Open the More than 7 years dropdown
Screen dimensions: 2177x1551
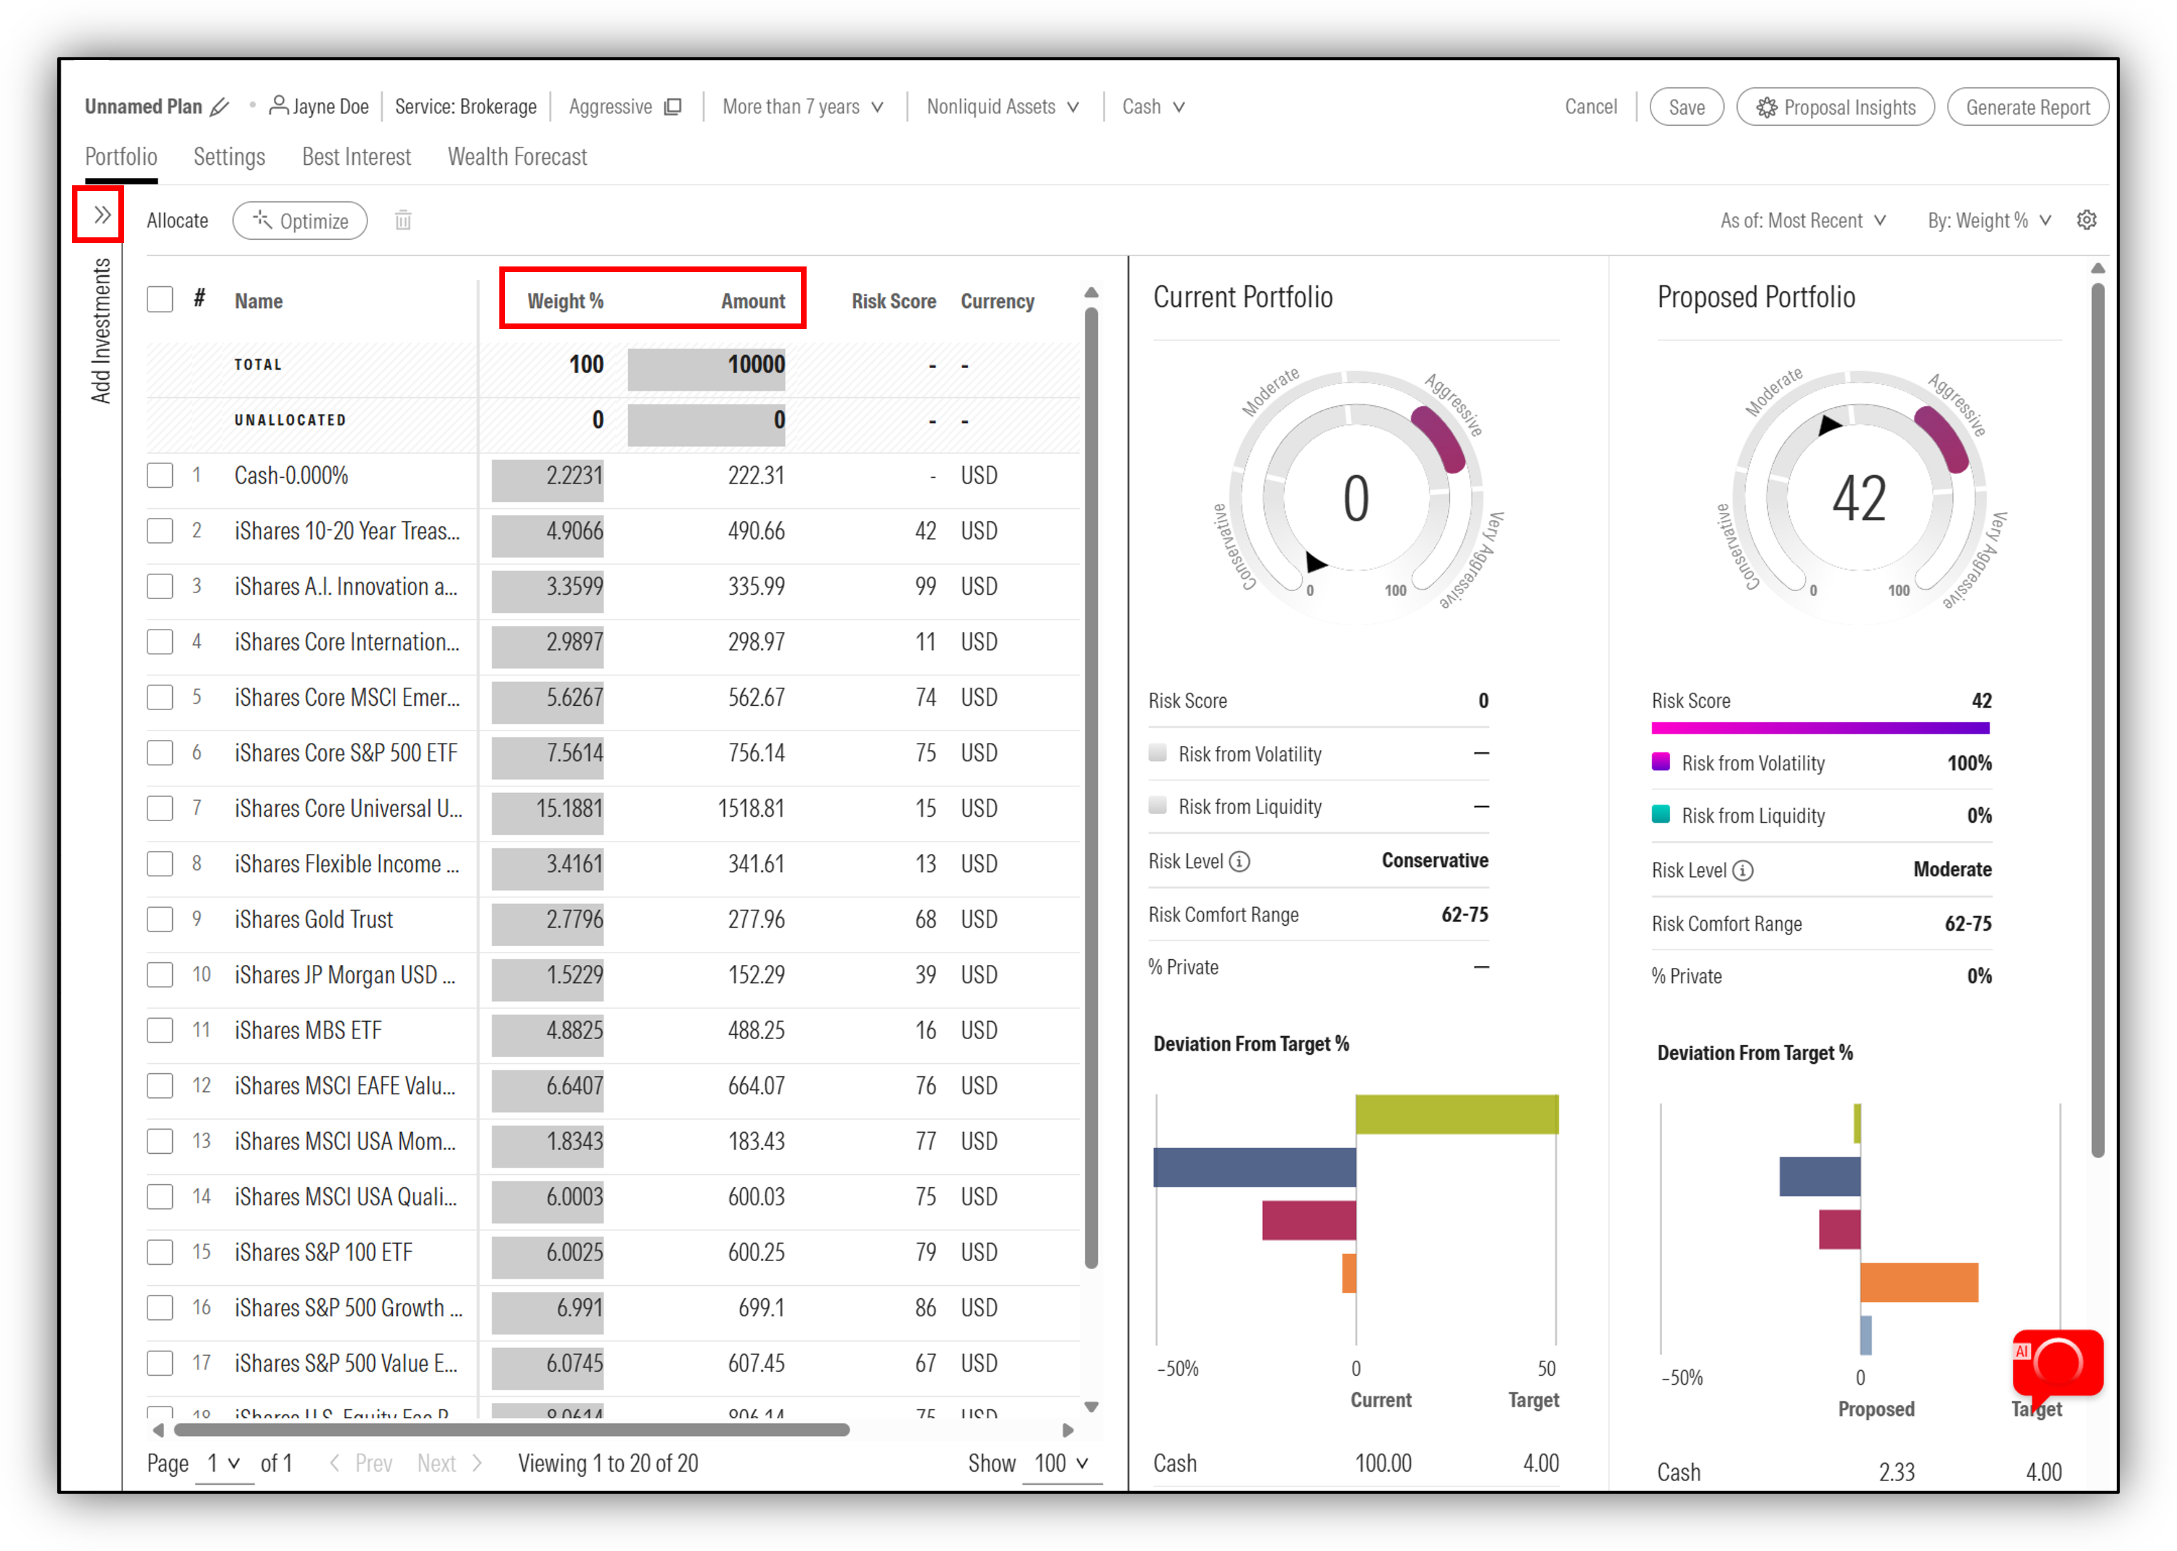point(803,107)
